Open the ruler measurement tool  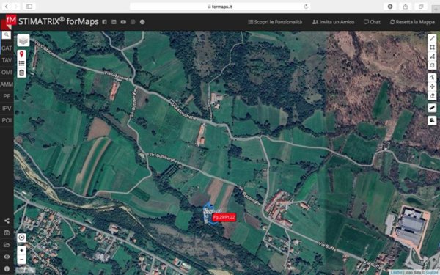pyautogui.click(x=432, y=108)
